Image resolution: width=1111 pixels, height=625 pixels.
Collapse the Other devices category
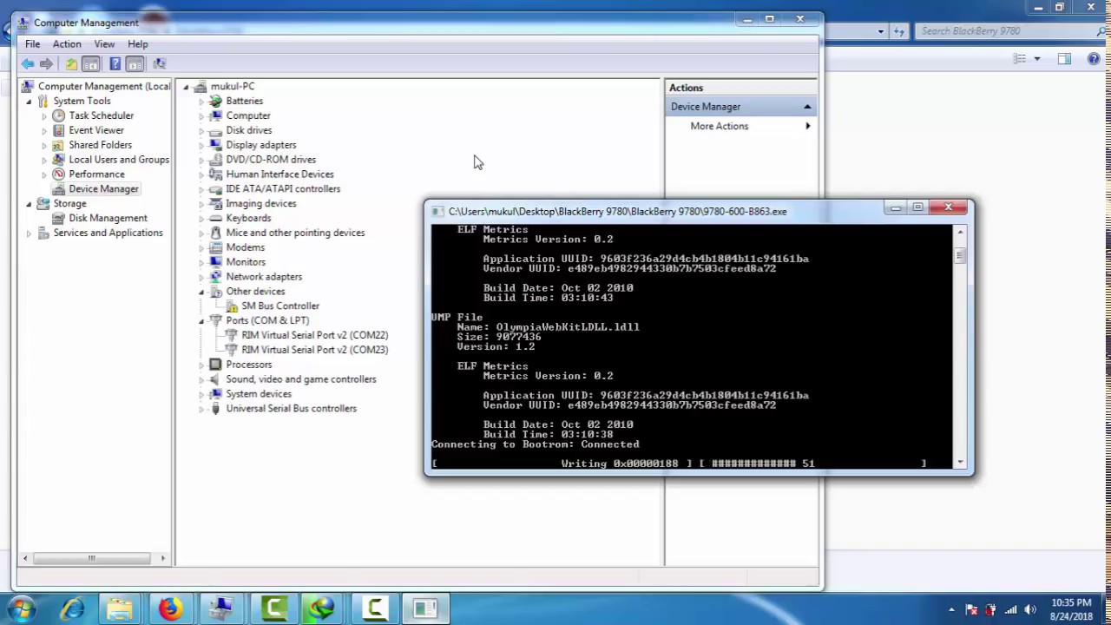[x=201, y=292]
